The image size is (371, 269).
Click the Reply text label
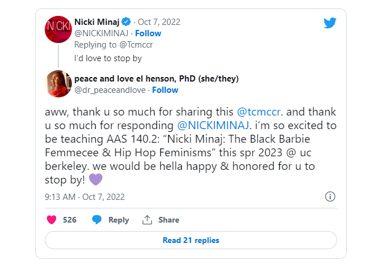pyautogui.click(x=118, y=220)
